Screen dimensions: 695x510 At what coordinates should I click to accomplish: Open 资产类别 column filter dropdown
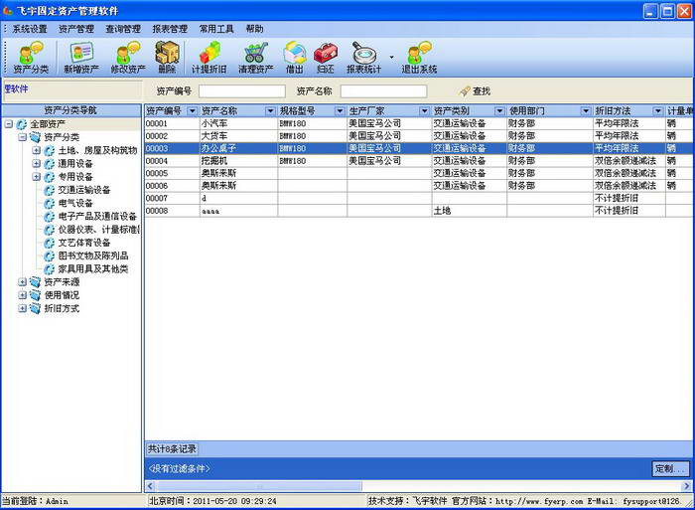pyautogui.click(x=500, y=111)
